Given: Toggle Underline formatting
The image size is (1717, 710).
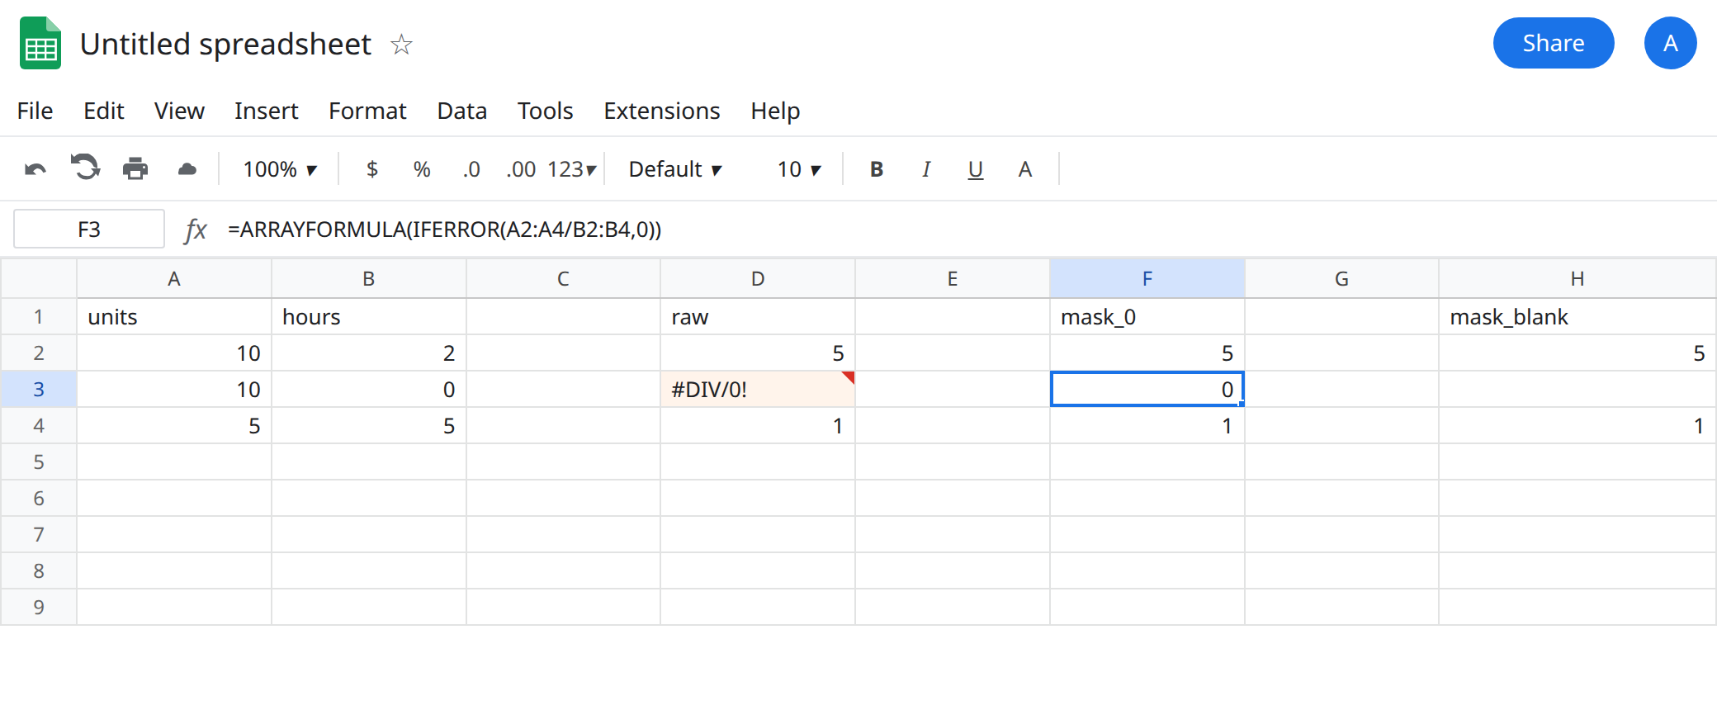Looking at the screenshot, I should point(976,170).
